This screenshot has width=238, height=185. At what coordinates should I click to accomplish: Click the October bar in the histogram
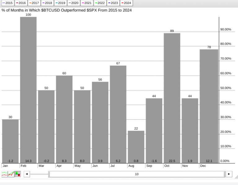(172, 98)
